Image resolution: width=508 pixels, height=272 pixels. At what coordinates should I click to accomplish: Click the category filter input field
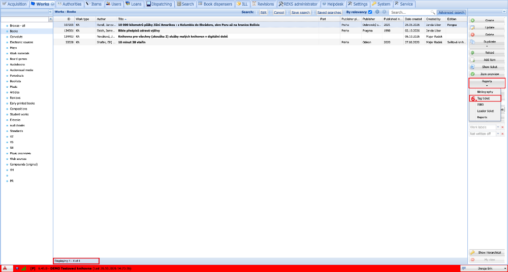pos(24,19)
